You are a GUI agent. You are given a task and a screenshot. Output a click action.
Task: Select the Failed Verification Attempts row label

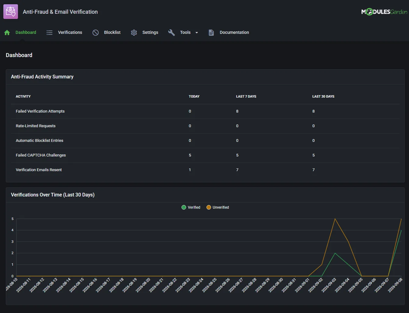pyautogui.click(x=40, y=111)
